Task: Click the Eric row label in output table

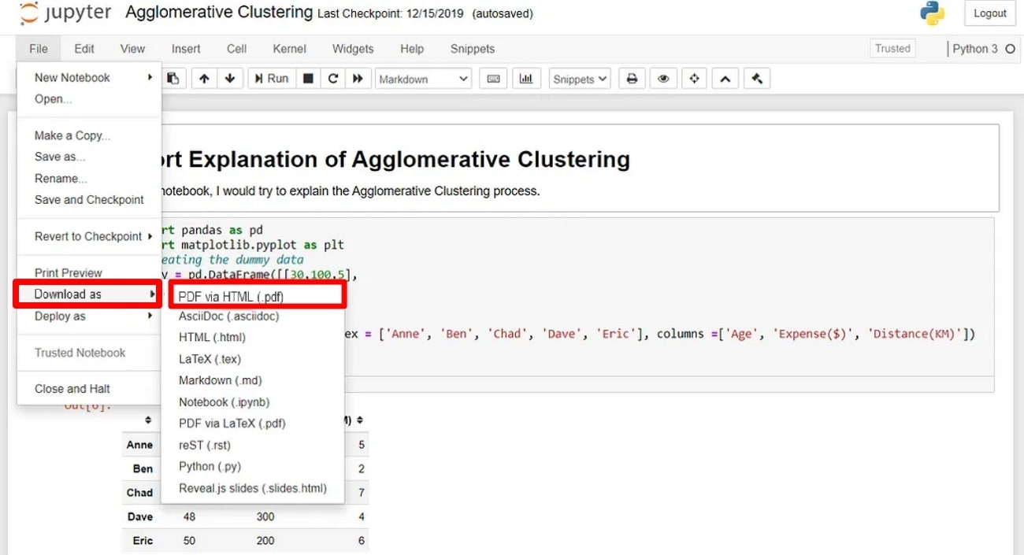Action: (143, 541)
